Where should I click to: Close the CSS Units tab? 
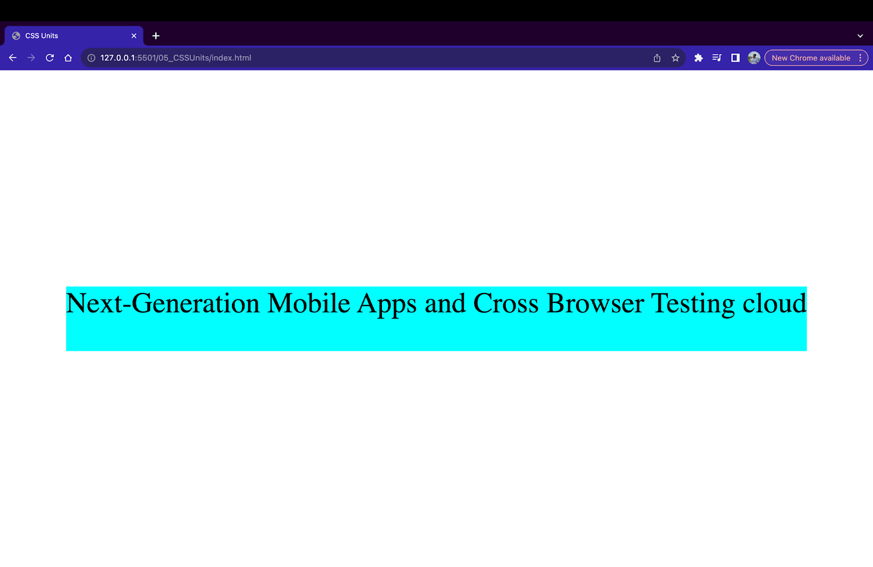[x=134, y=35]
